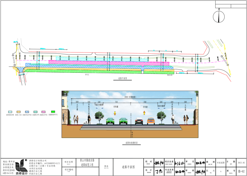Click the 路-02 drawing number
The height and width of the screenshot is (176, 247).
241,171
